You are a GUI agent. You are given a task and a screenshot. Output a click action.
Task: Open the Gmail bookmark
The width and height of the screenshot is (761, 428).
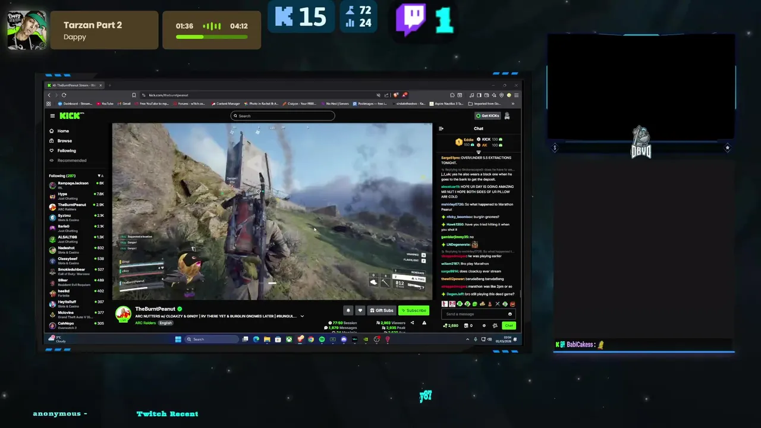pyautogui.click(x=124, y=104)
